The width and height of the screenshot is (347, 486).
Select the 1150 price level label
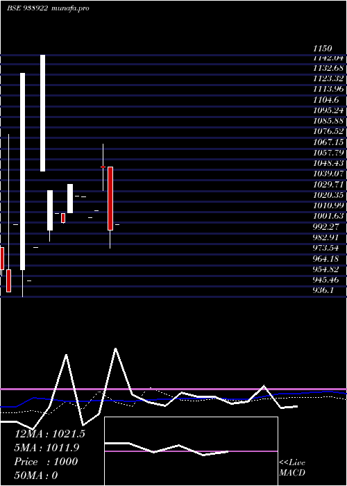322,49
